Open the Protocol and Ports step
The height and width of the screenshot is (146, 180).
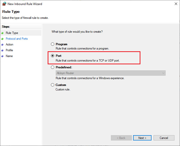click(x=17, y=39)
